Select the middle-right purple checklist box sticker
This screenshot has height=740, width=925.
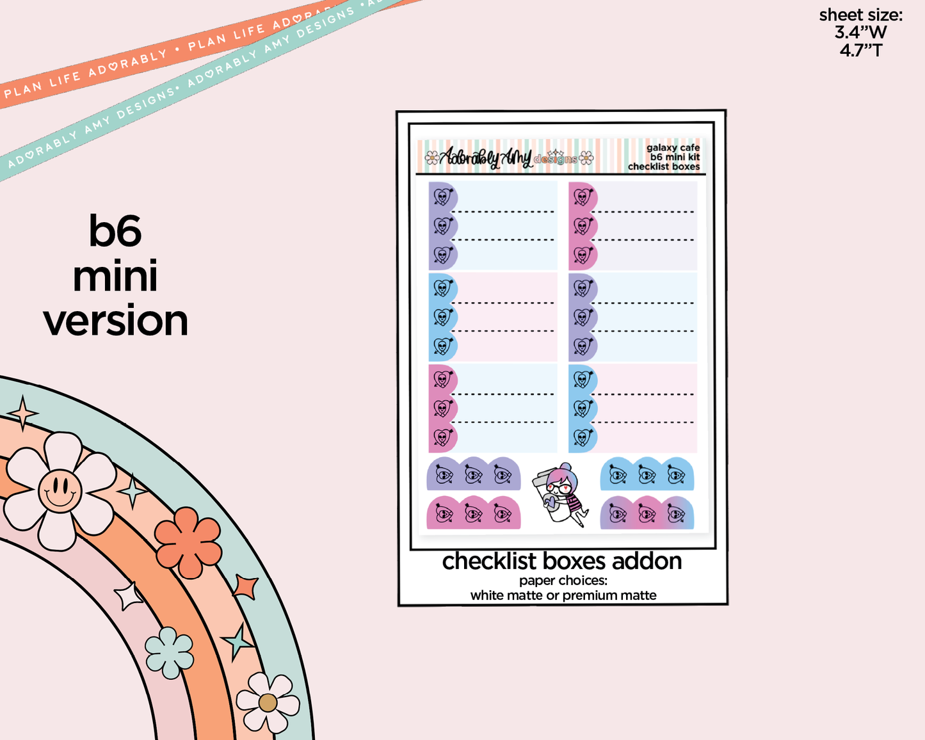[632, 317]
